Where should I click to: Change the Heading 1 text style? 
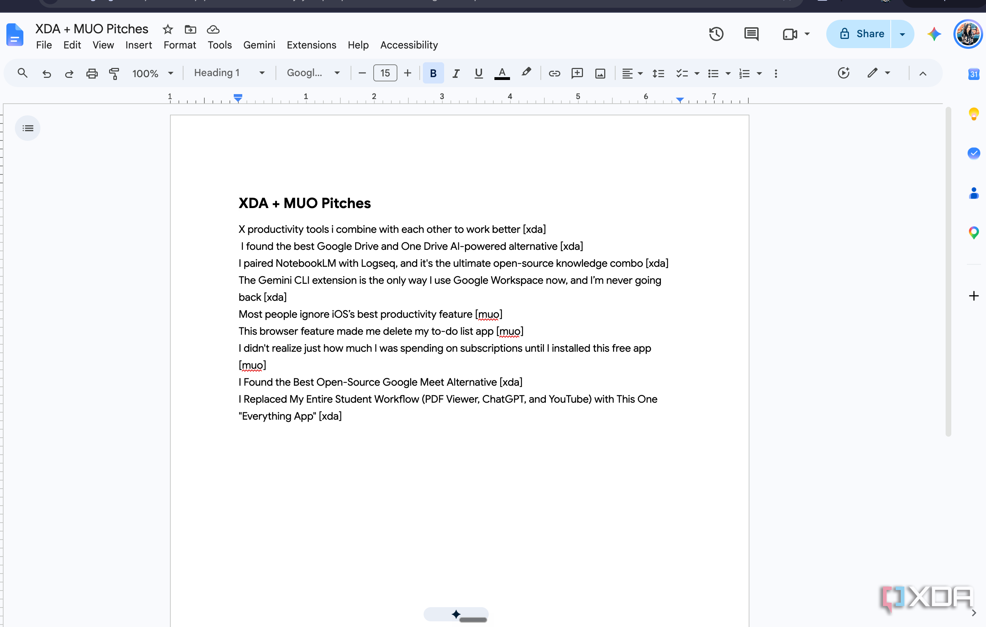point(229,73)
